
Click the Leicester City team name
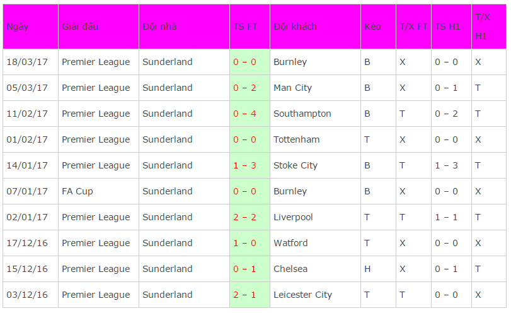pyautogui.click(x=302, y=295)
